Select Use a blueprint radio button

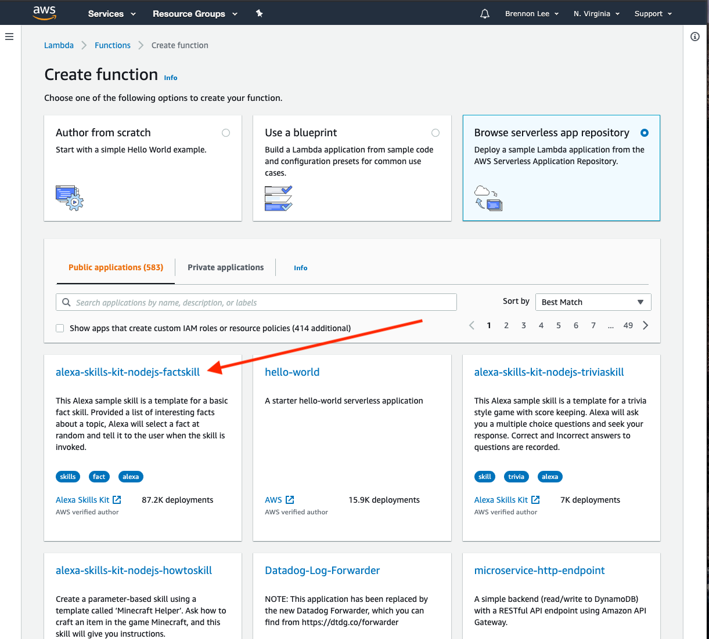(x=436, y=133)
